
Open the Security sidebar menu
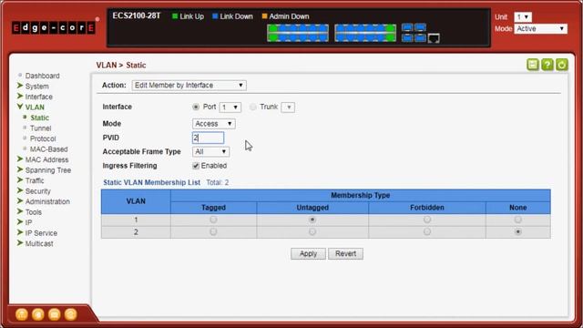37,191
